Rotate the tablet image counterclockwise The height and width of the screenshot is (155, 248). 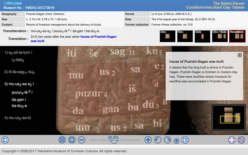(158, 140)
